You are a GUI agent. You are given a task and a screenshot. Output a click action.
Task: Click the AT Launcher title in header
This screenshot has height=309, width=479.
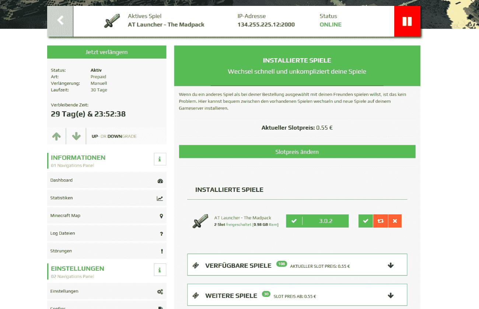[x=166, y=25]
